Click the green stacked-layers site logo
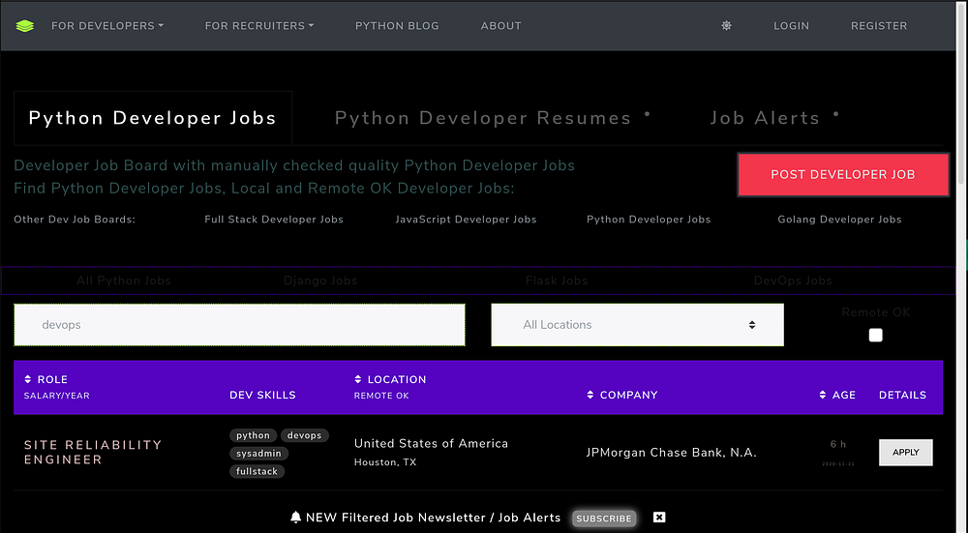The width and height of the screenshot is (968, 533). tap(25, 26)
